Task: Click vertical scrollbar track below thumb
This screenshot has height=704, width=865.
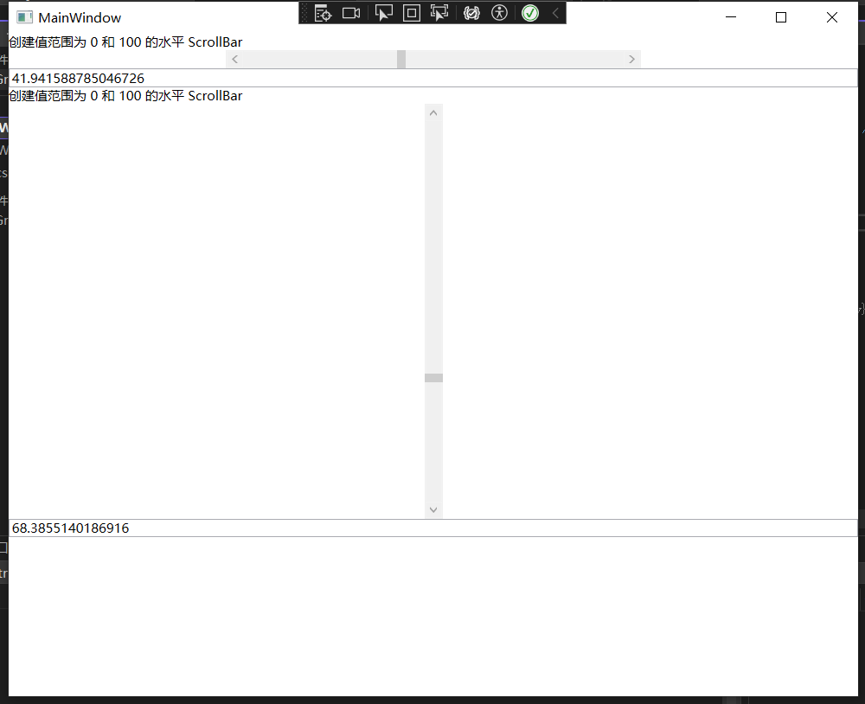Action: (x=433, y=441)
